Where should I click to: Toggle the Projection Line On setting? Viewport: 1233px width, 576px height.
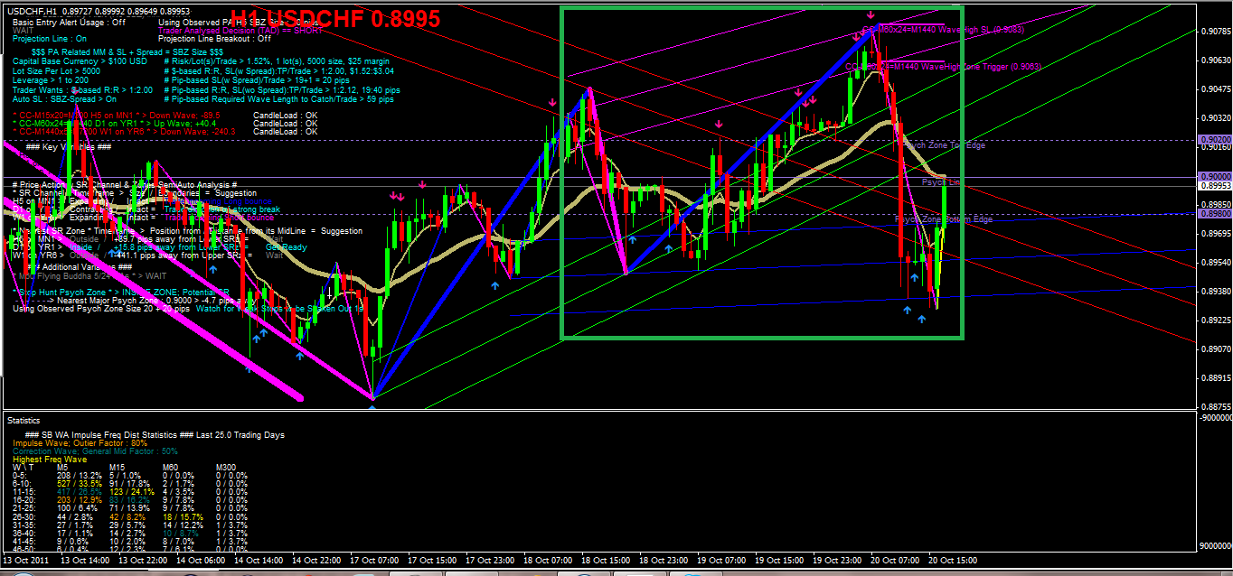coord(49,39)
